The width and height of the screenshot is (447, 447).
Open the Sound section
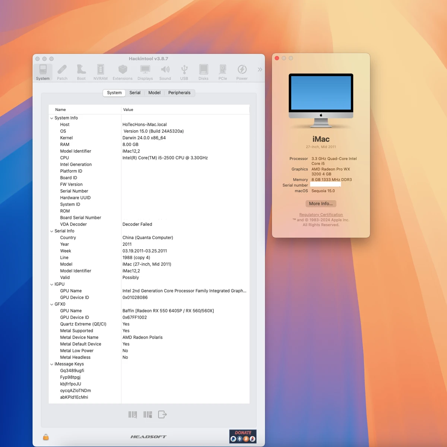point(165,72)
